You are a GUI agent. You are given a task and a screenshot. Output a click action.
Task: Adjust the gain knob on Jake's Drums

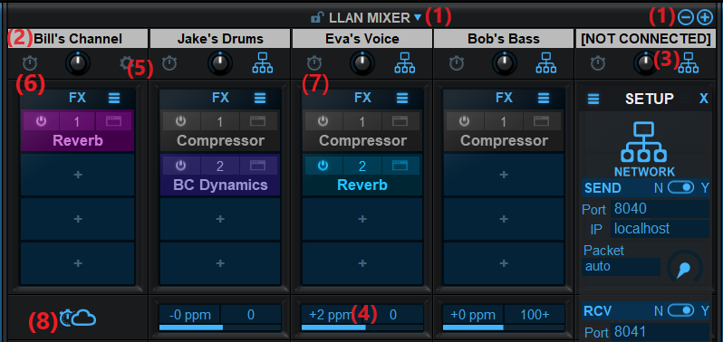(x=220, y=63)
